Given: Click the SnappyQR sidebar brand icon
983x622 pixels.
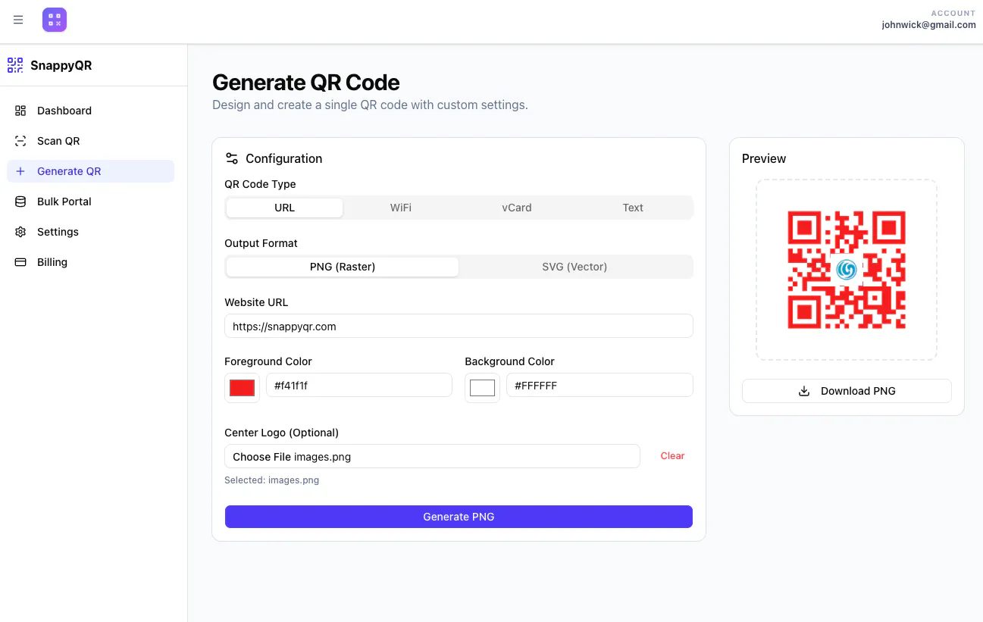Looking at the screenshot, I should coord(15,65).
